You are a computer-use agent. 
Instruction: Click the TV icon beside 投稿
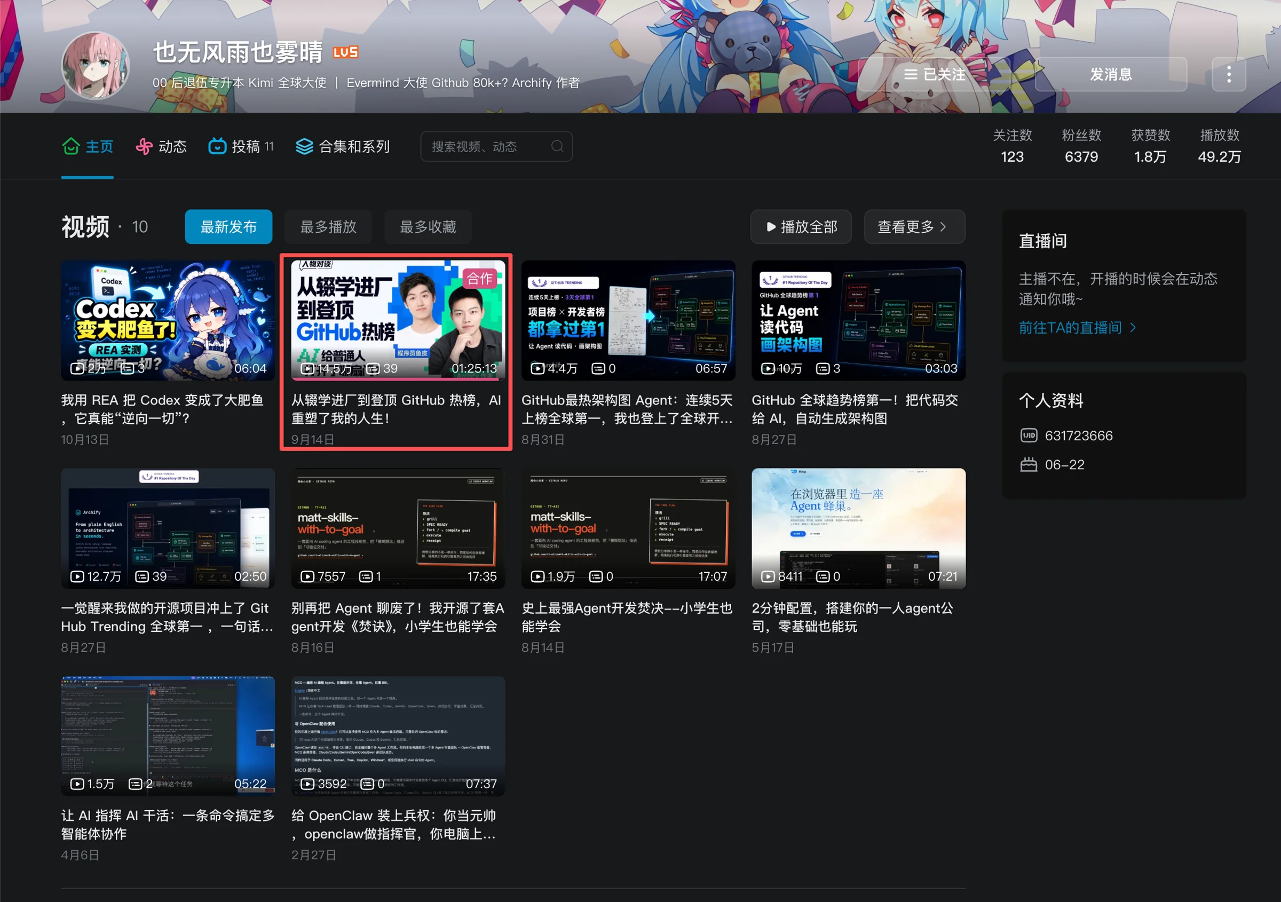[217, 146]
